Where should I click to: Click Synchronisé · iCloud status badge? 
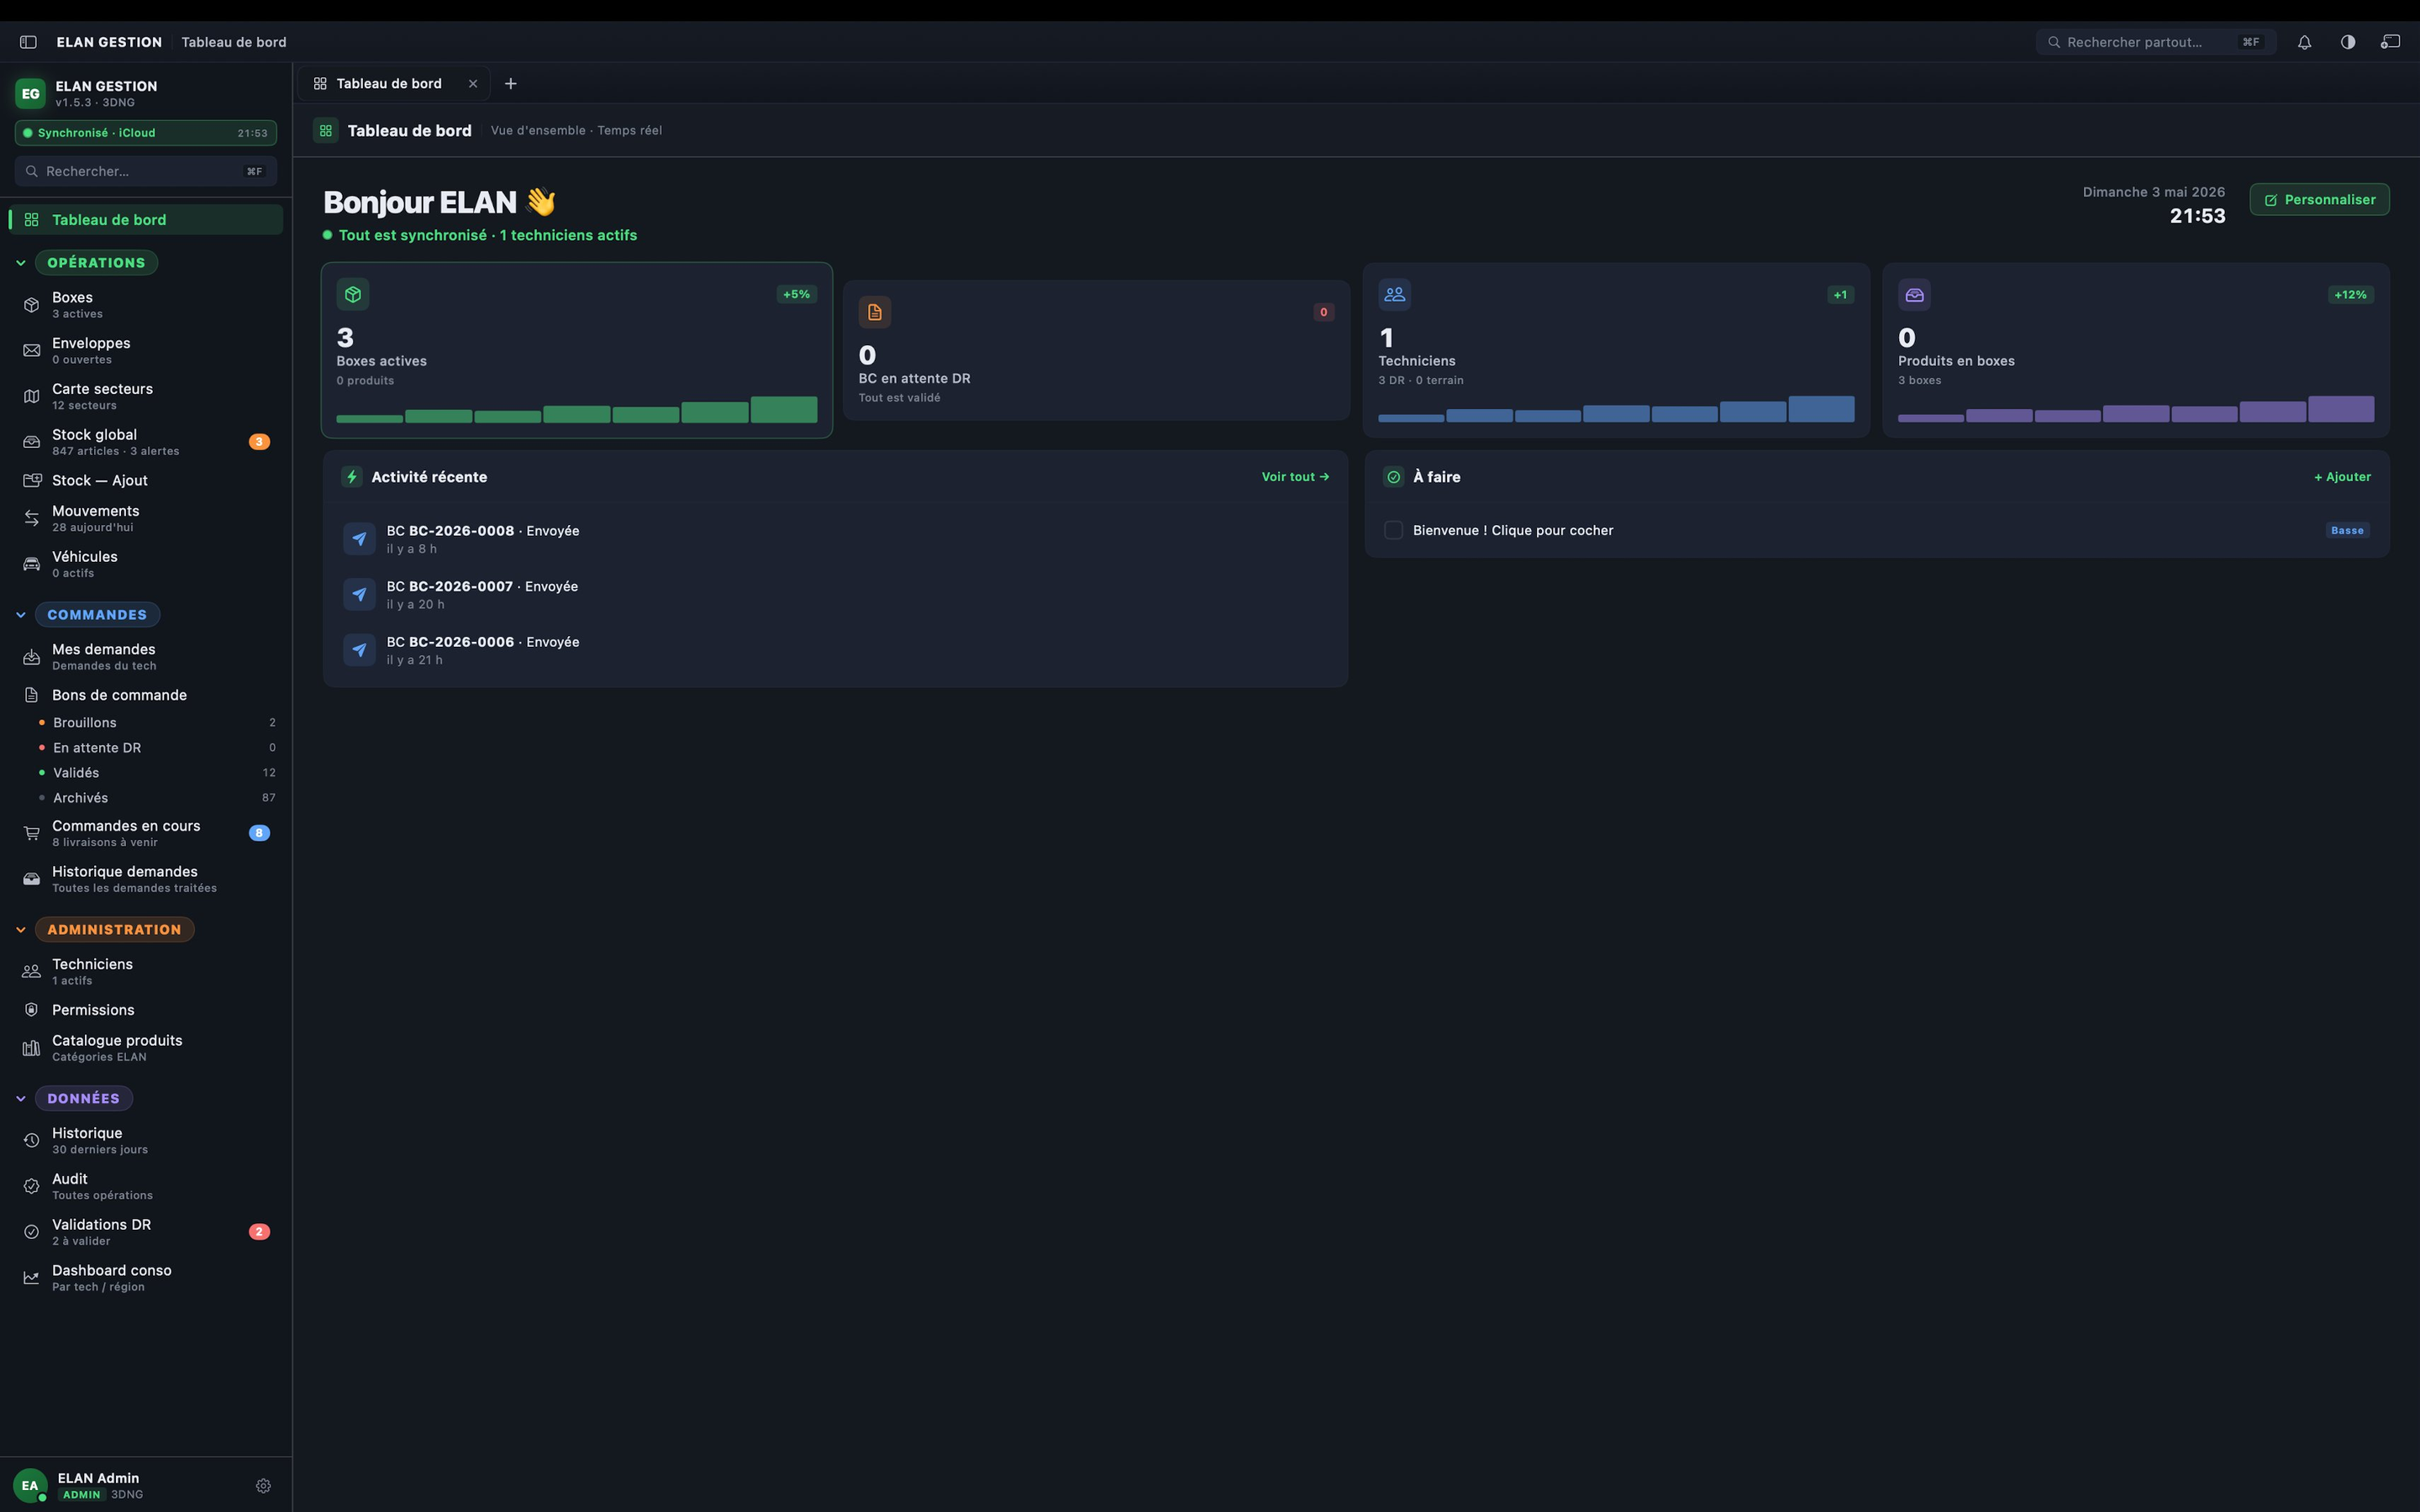[146, 133]
